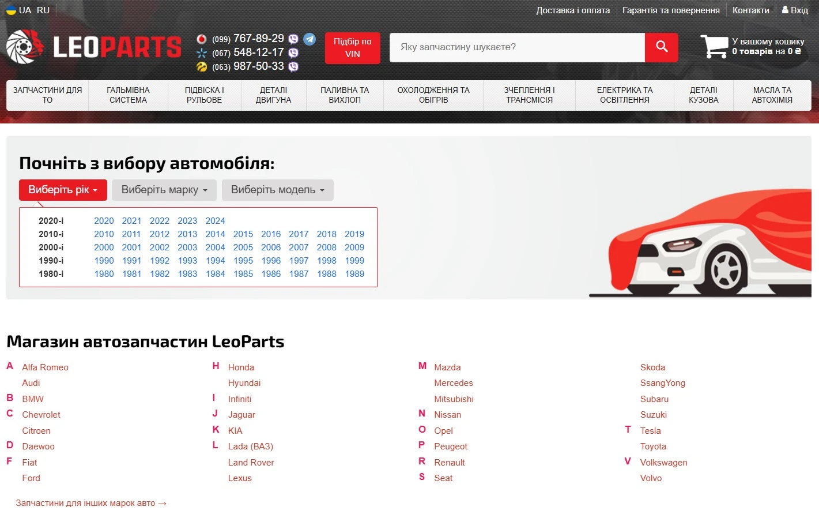Select the Chevrolet brand link

pos(41,415)
